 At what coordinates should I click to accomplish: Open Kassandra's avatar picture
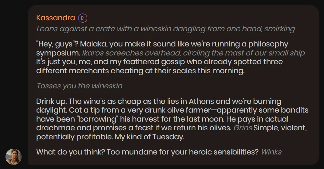[14, 157]
